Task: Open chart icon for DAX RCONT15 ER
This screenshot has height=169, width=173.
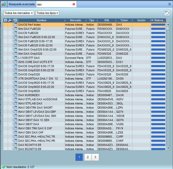Action: click(15, 145)
